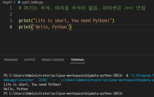Screen dimensions: 154x97
Task: Click the Korean comment text on line 1
Action: point(82,8)
